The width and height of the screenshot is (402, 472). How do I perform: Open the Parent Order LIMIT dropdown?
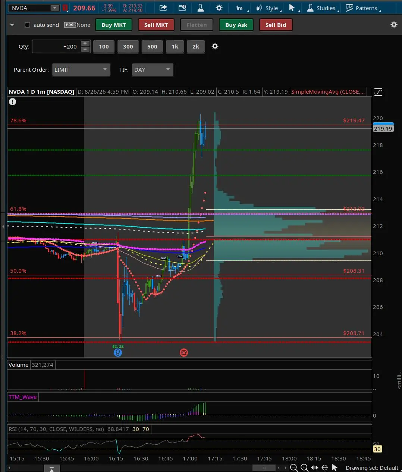coord(81,70)
